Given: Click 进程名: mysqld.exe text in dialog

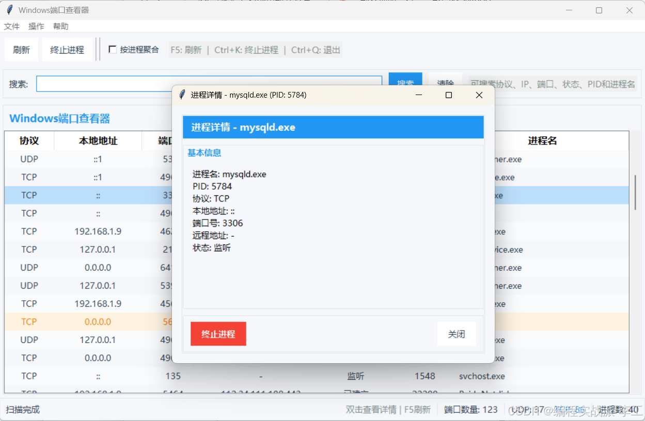Looking at the screenshot, I should [x=229, y=174].
